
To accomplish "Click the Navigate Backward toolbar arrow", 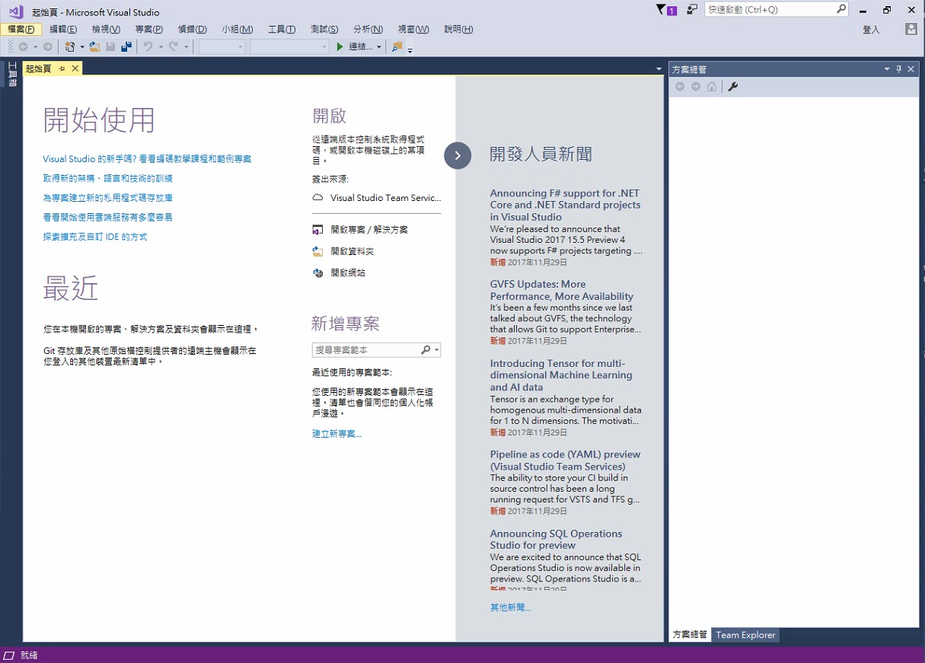I will 23,46.
